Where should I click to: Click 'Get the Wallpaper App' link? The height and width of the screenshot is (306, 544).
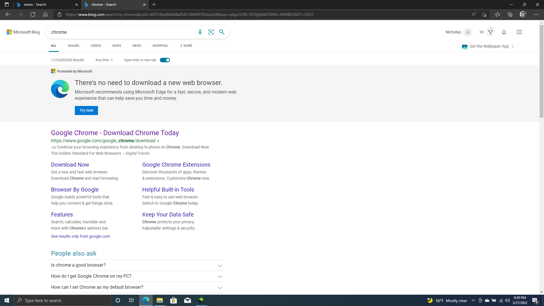[x=489, y=46]
